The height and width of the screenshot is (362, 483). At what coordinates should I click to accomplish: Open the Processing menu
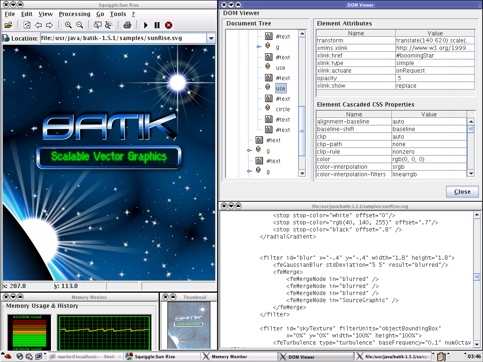pyautogui.click(x=75, y=14)
